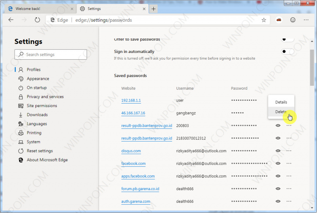This screenshot has height=213, width=317.
Task: Show the facebook.com password eye icon
Action: [278, 163]
